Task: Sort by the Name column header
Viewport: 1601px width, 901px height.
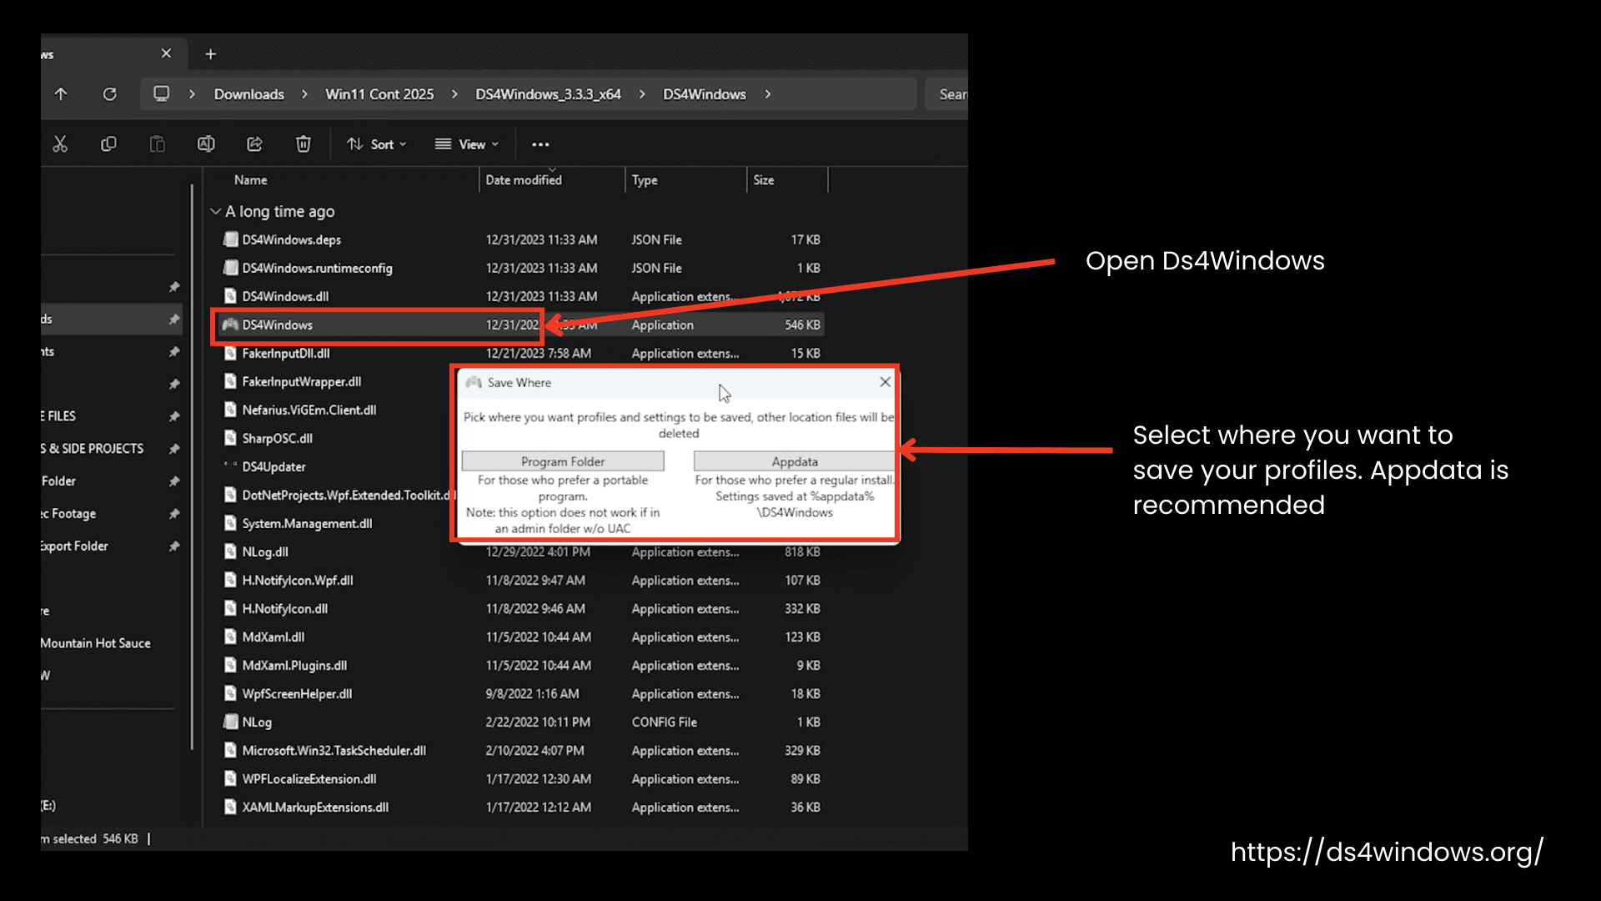Action: (x=250, y=180)
